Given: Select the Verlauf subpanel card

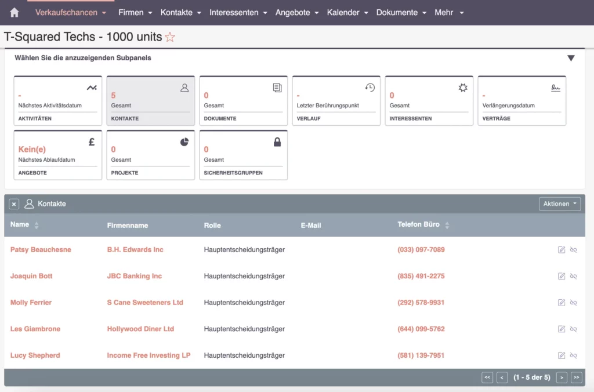Looking at the screenshot, I should tap(336, 101).
